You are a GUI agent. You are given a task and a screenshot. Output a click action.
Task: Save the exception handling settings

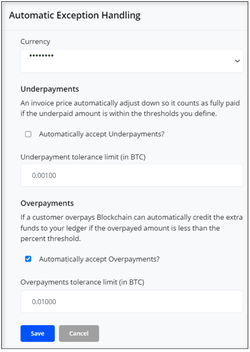pos(37,333)
